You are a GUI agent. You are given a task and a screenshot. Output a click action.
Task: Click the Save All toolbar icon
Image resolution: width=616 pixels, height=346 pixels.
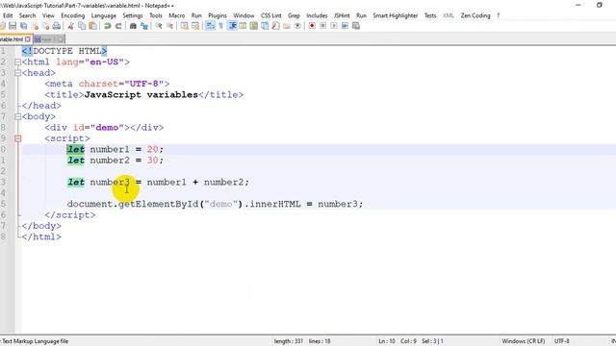[23, 26]
